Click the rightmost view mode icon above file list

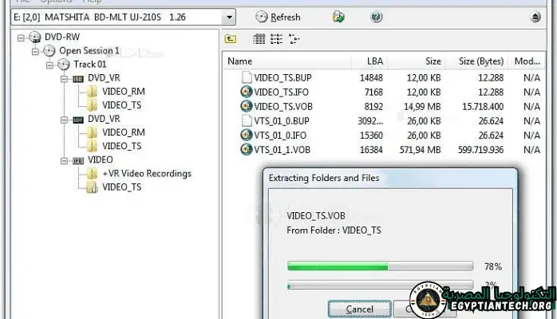[x=294, y=38]
